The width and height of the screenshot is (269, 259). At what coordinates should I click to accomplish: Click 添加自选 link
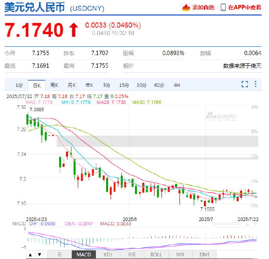(x=203, y=7)
